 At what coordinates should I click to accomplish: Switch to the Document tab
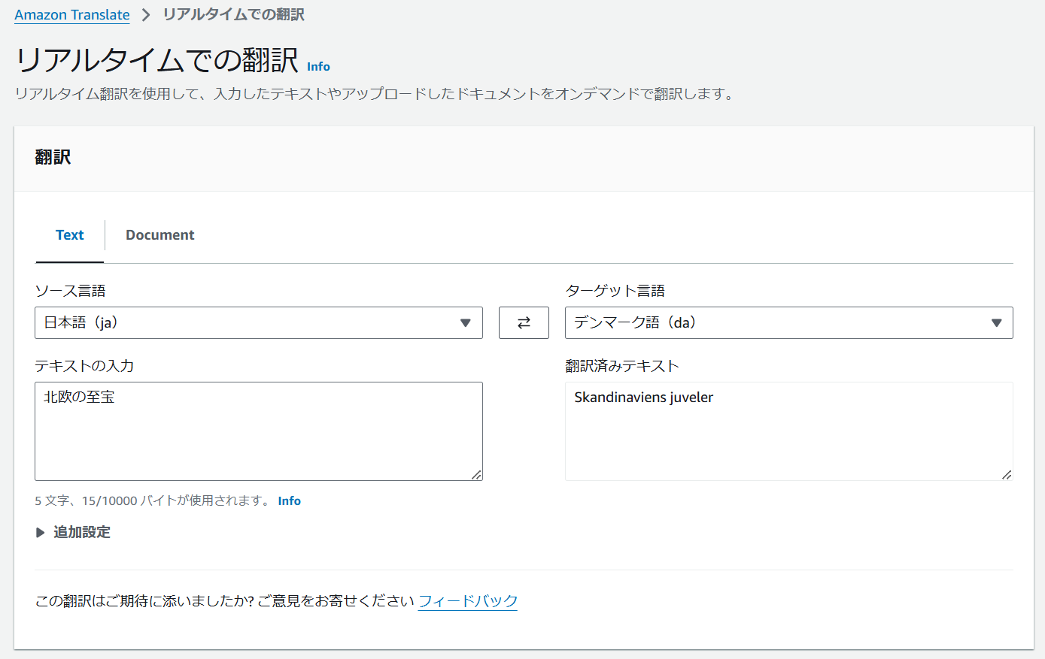click(x=159, y=235)
